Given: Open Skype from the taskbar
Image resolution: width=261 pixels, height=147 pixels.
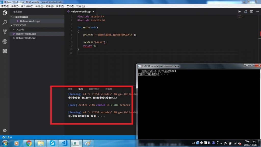Looking at the screenshot, I should point(53,143).
